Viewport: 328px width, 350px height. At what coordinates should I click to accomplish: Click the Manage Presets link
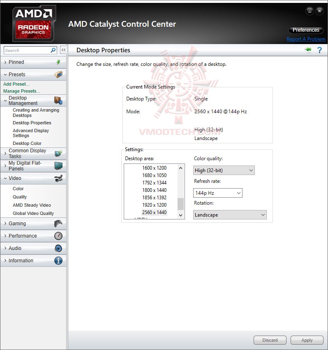coord(21,91)
